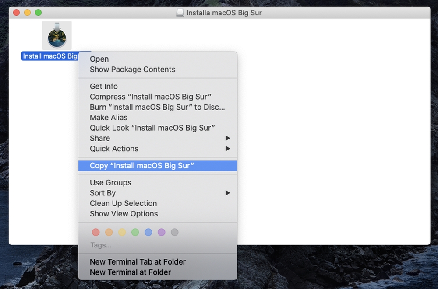Image resolution: width=438 pixels, height=289 pixels.
Task: Expand the Quick Actions submenu
Action: 158,149
